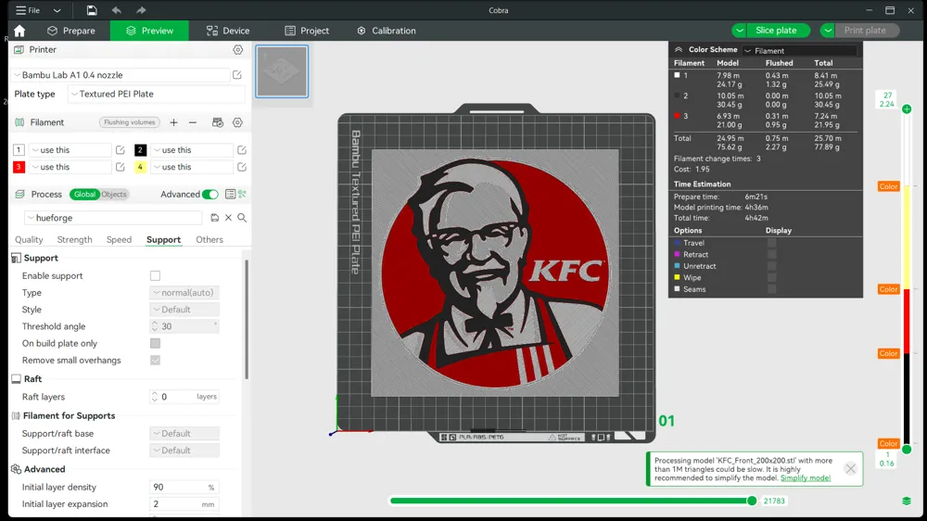
Task: Click the Simplify model link
Action: click(x=806, y=477)
